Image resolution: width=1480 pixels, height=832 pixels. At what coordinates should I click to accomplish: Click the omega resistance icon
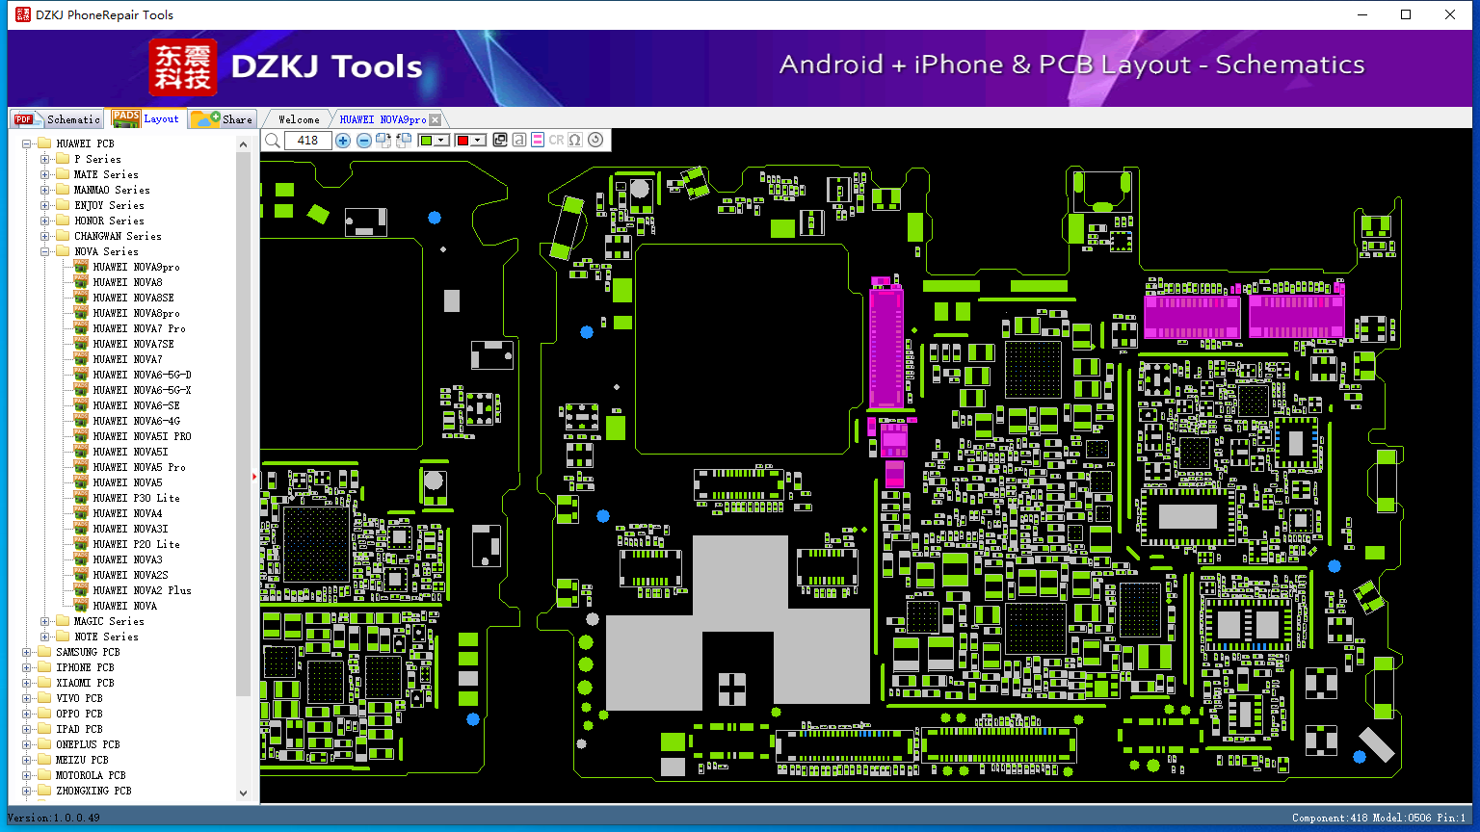(x=575, y=141)
